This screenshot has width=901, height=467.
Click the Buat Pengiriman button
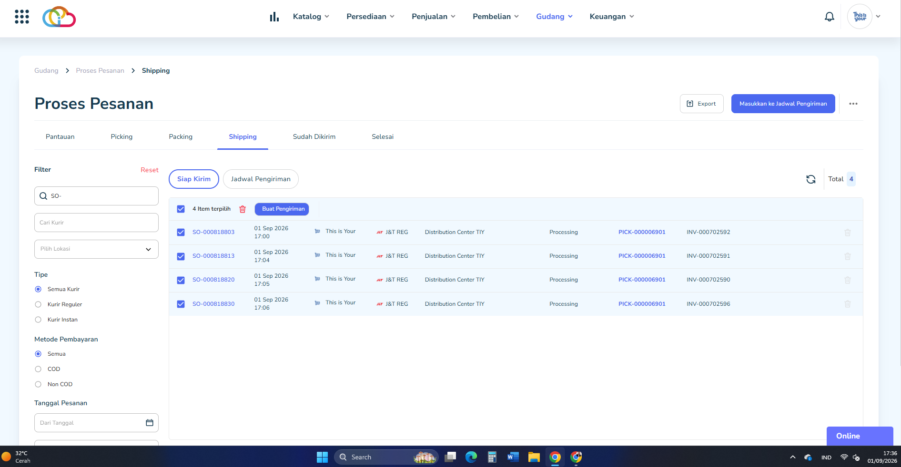(x=282, y=209)
